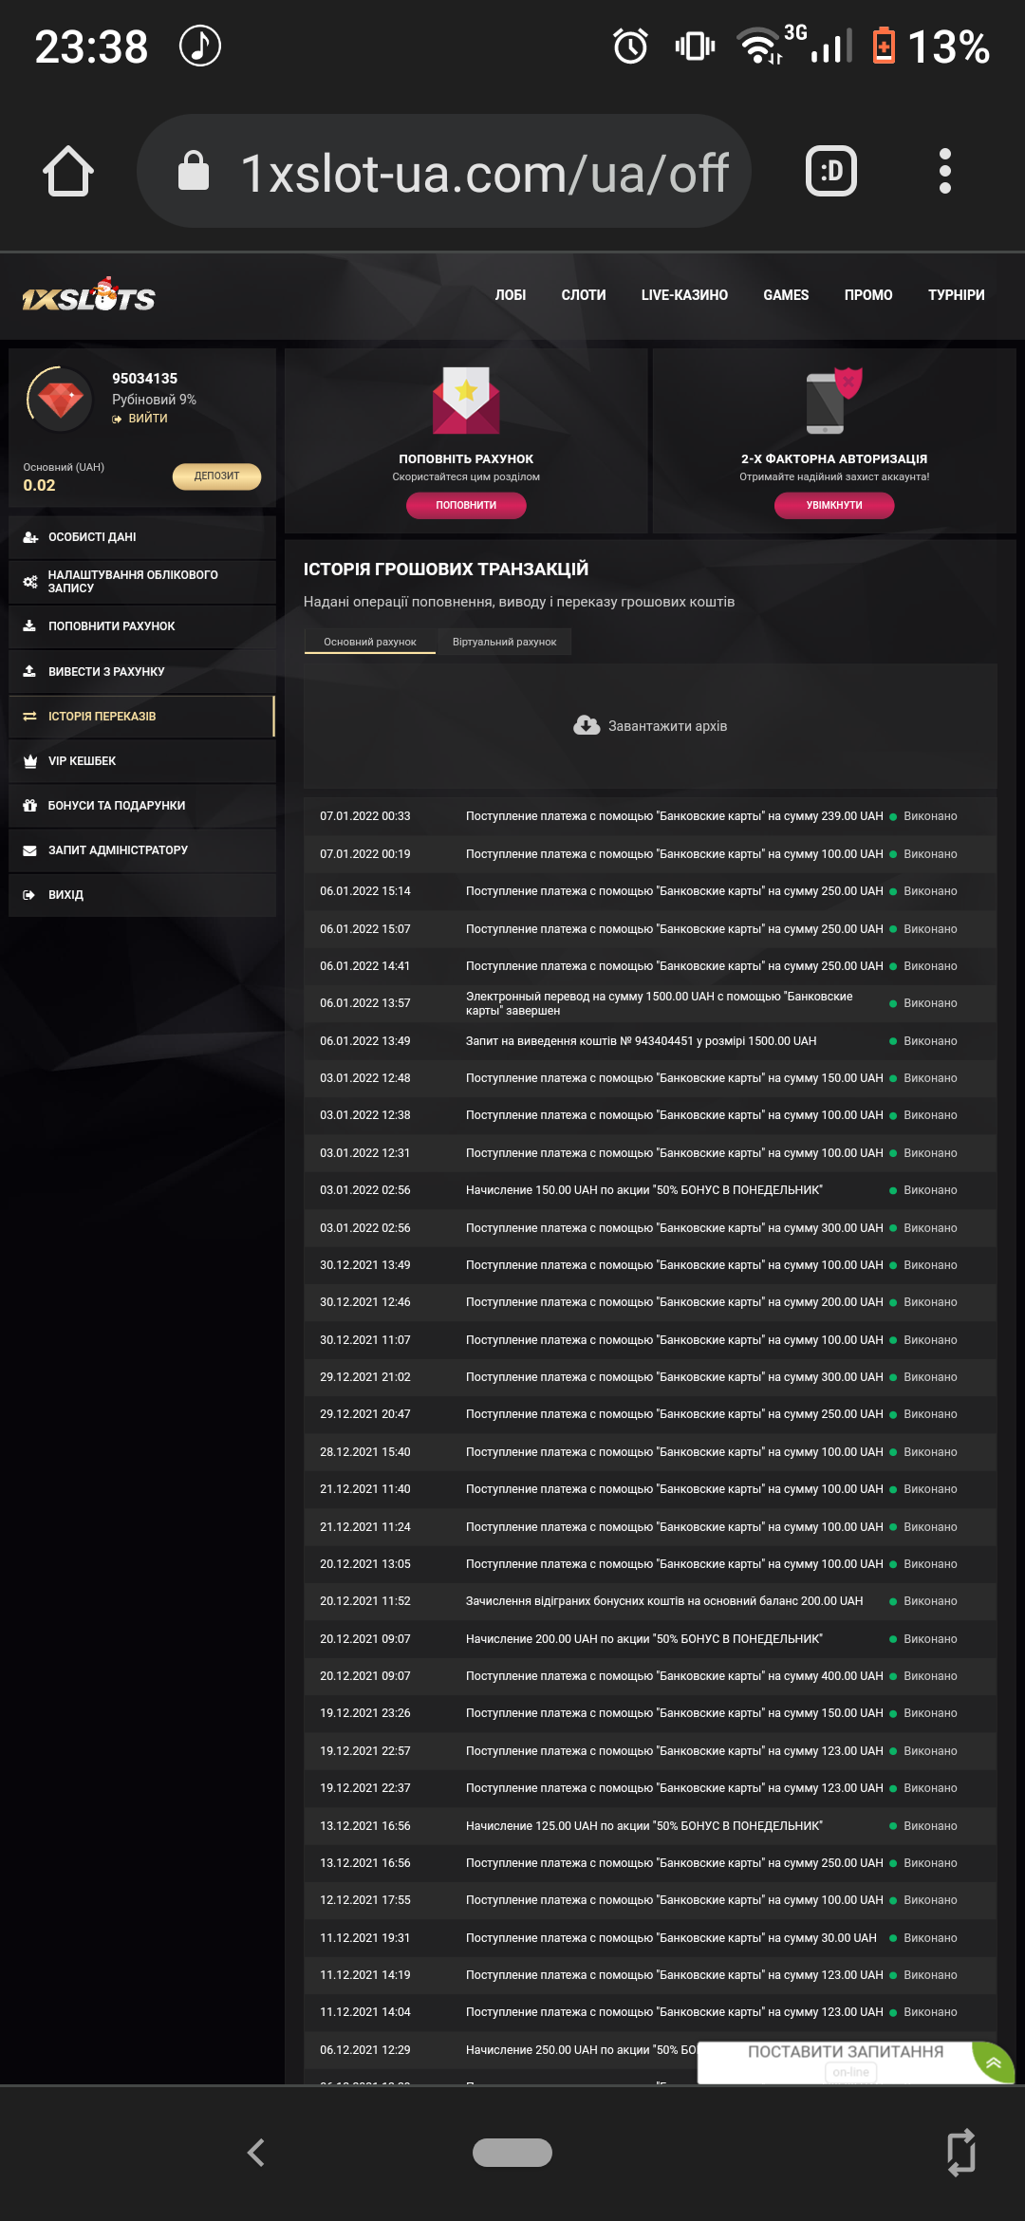Click the deposit download arrow icon
The image size is (1025, 2221).
[29, 626]
